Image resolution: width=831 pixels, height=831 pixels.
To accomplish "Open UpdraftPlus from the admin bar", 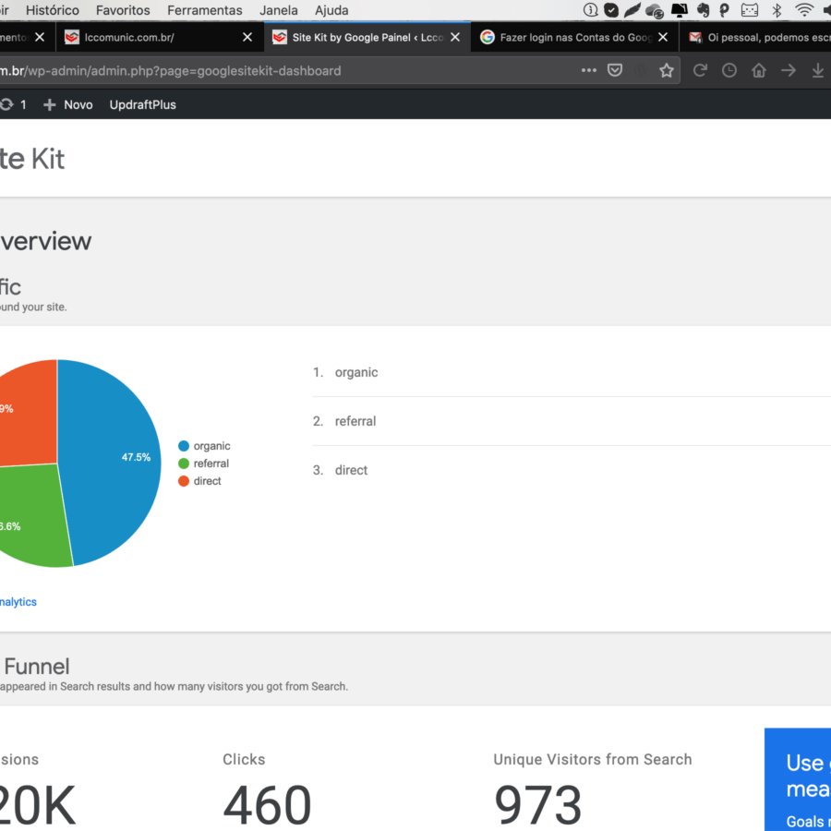I will coord(142,105).
